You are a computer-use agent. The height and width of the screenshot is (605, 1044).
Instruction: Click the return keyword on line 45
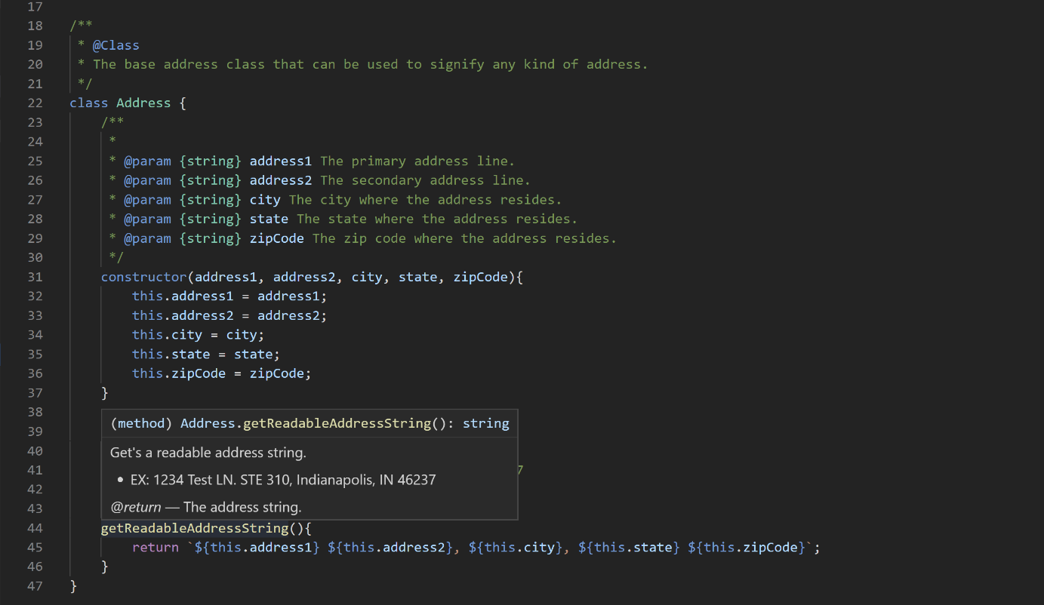[156, 547]
